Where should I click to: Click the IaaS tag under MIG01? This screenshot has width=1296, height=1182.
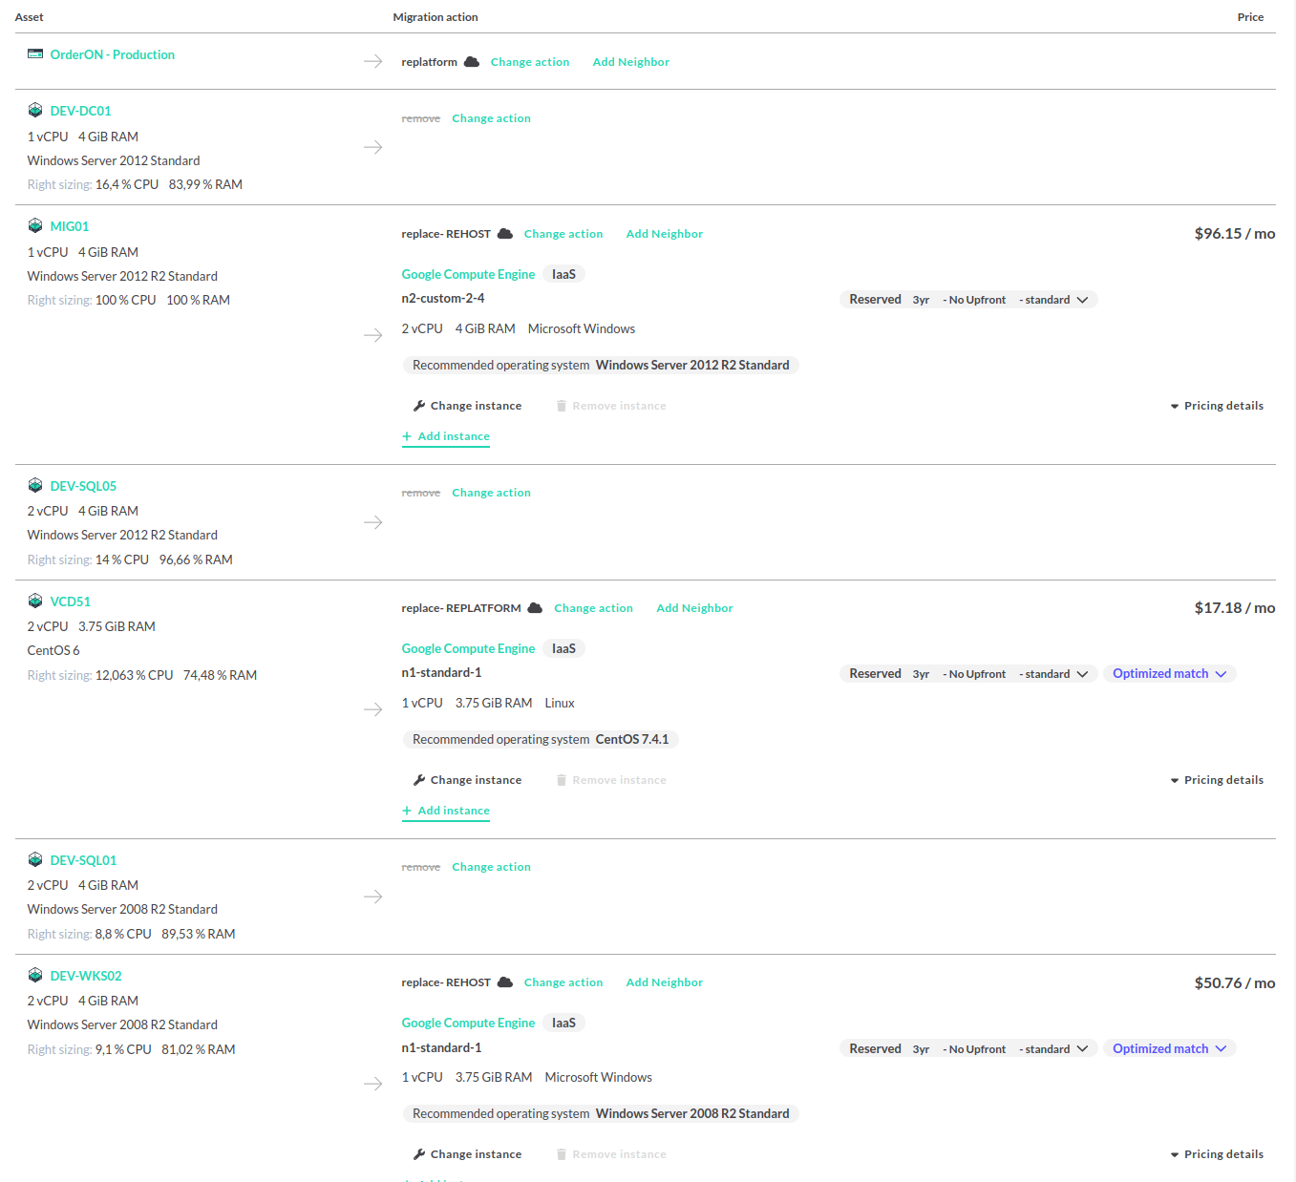point(563,274)
